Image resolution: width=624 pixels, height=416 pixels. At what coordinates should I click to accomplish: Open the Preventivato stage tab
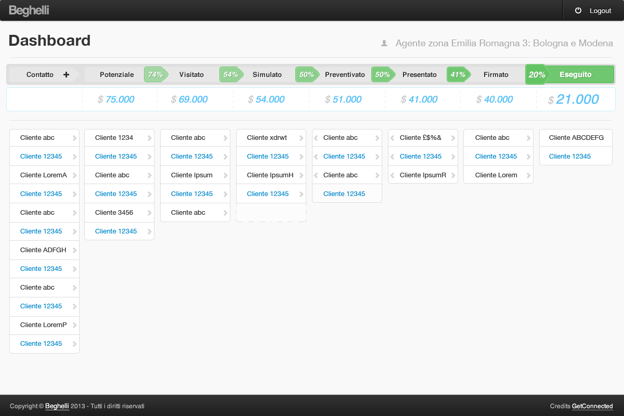coord(345,74)
